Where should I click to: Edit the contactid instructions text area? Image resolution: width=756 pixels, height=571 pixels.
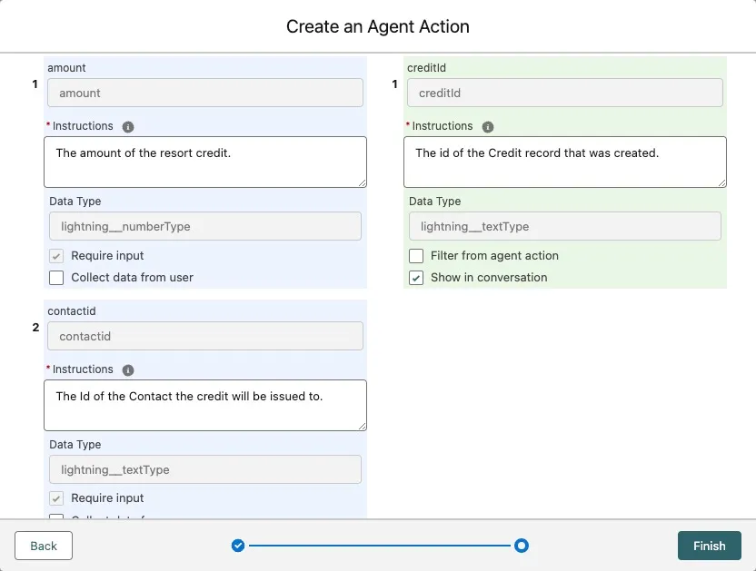point(204,405)
